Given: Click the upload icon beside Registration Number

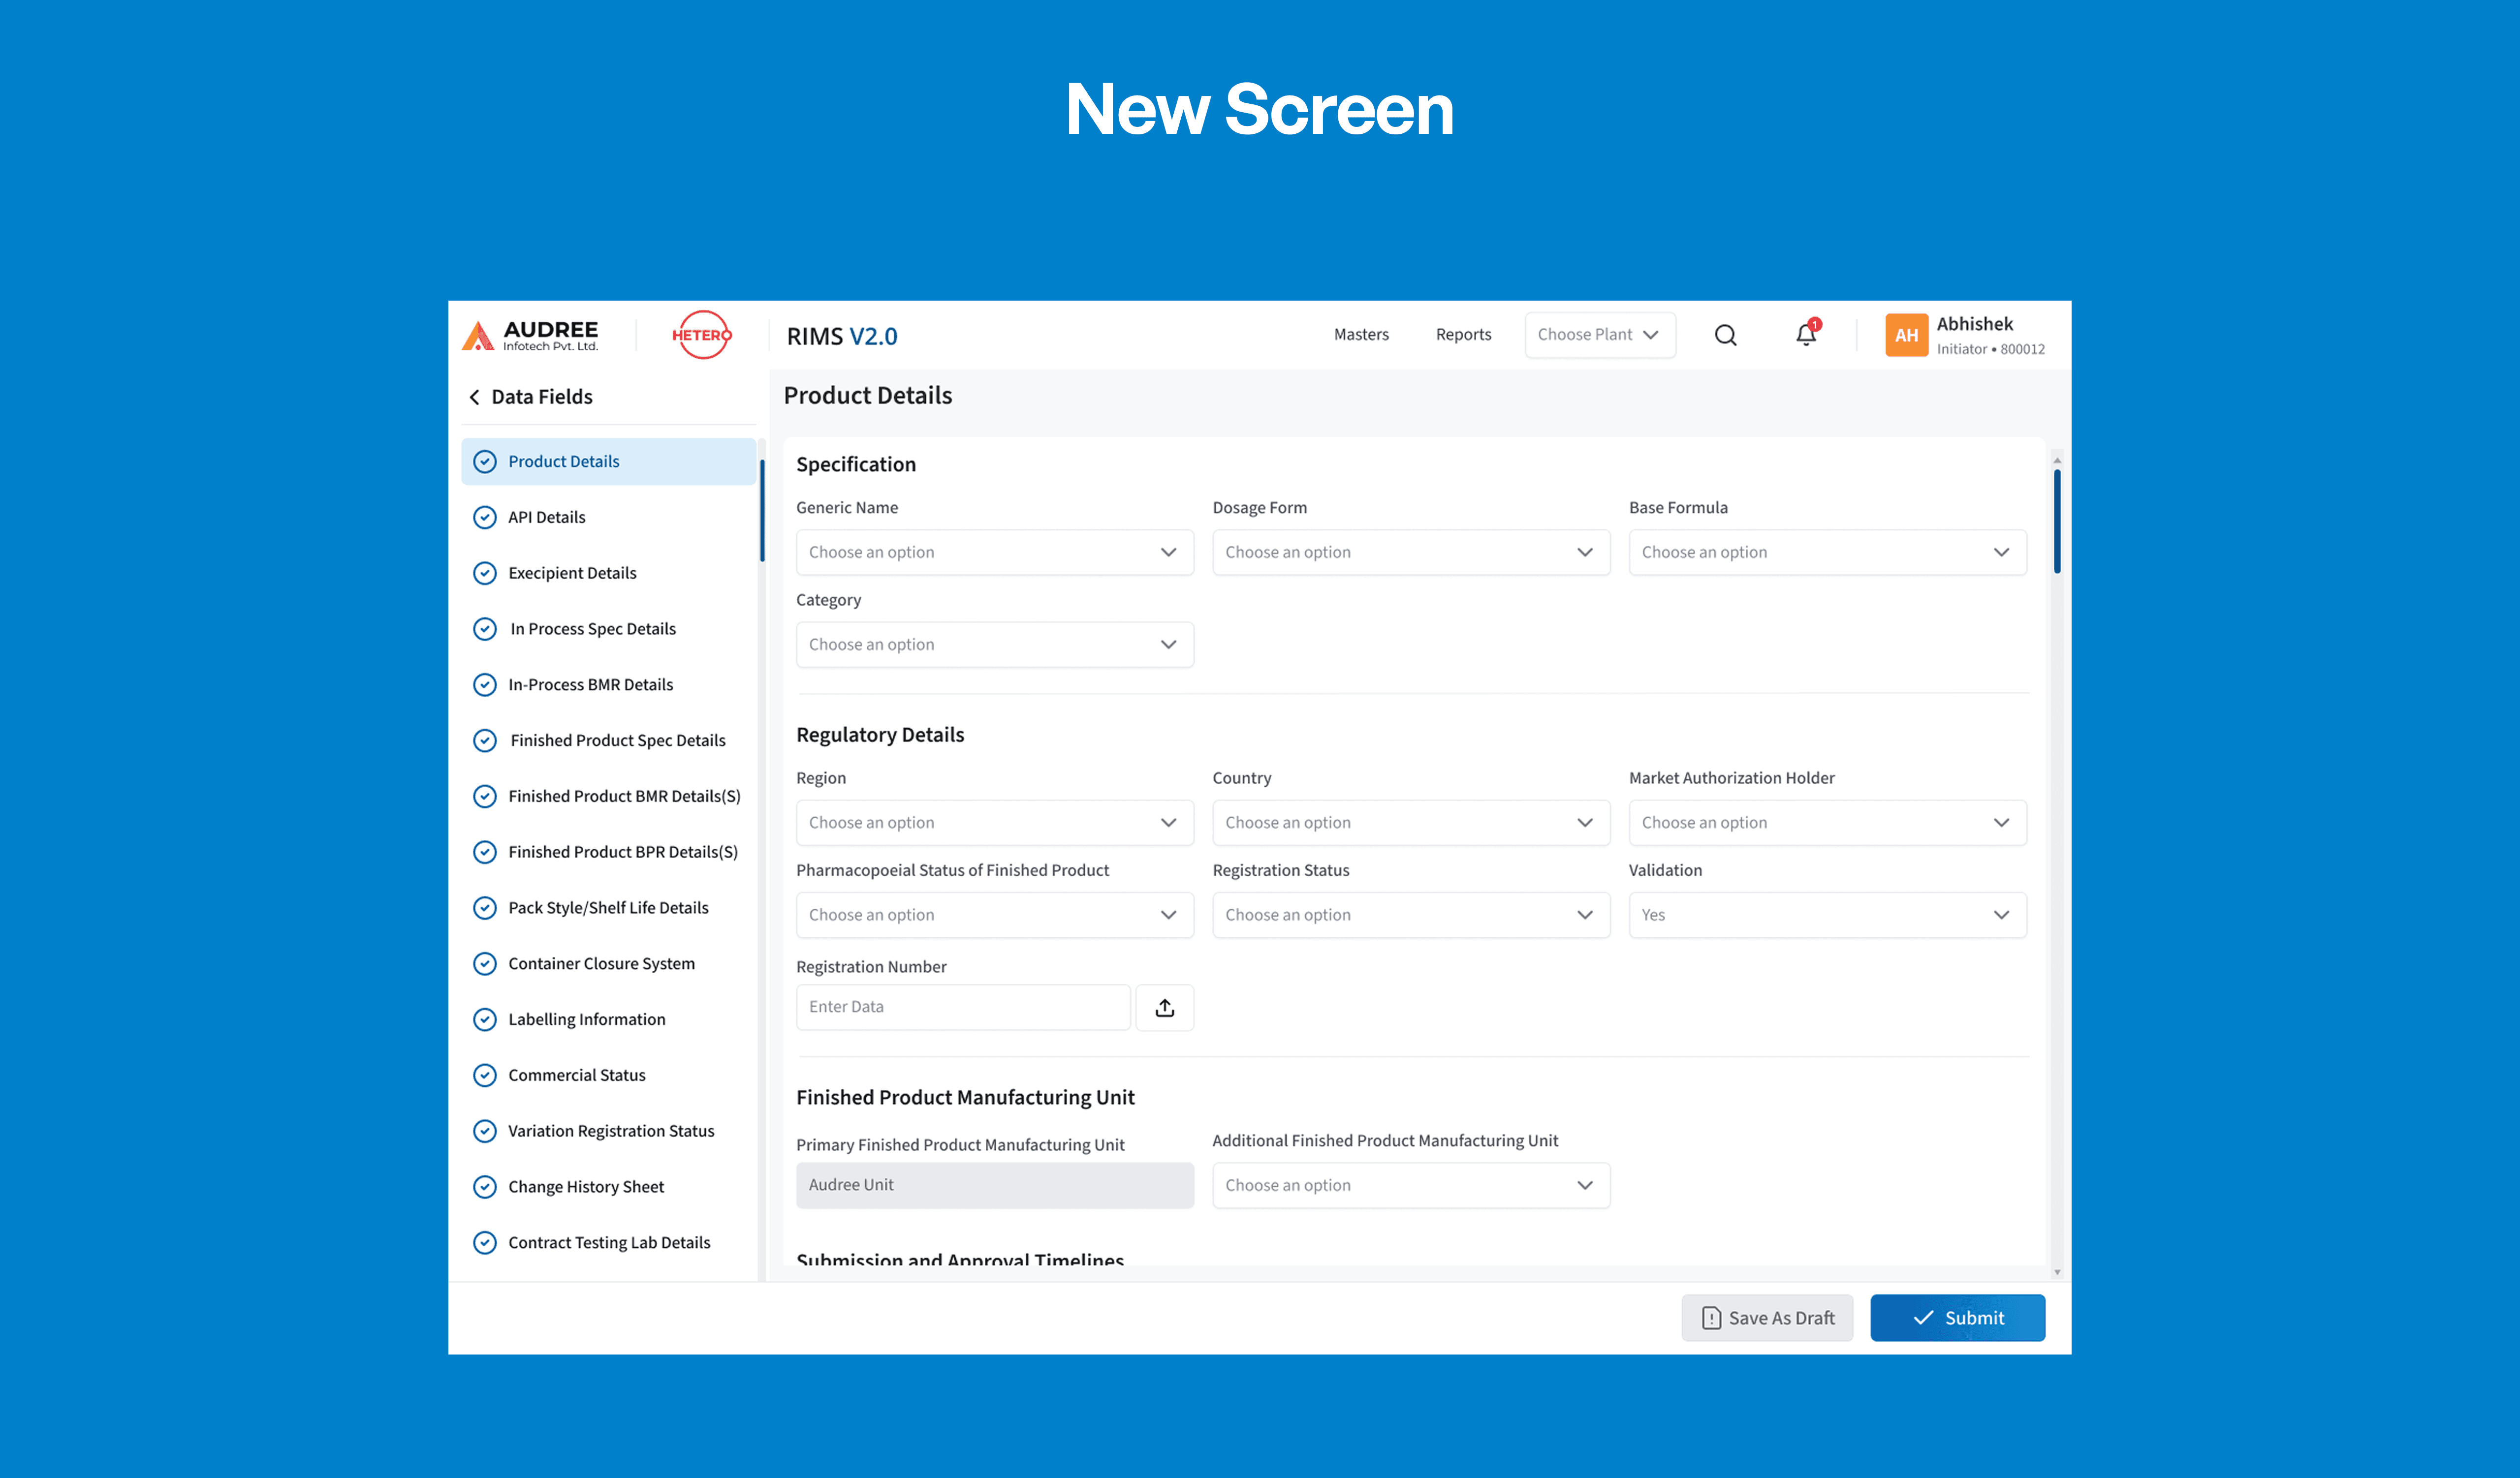Looking at the screenshot, I should coord(1164,1007).
